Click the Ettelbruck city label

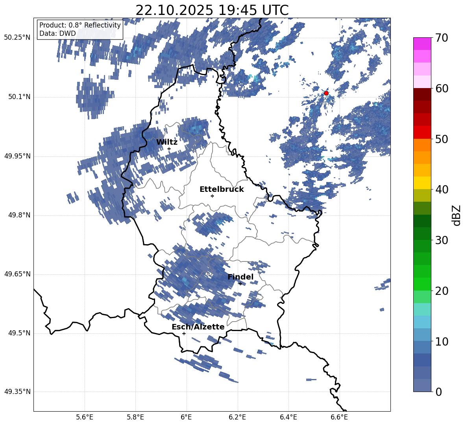click(222, 190)
